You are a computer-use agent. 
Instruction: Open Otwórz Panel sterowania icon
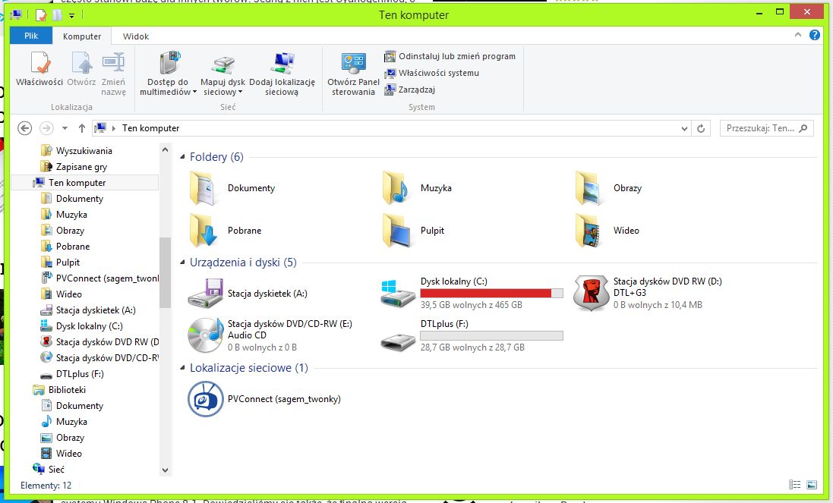[353, 63]
